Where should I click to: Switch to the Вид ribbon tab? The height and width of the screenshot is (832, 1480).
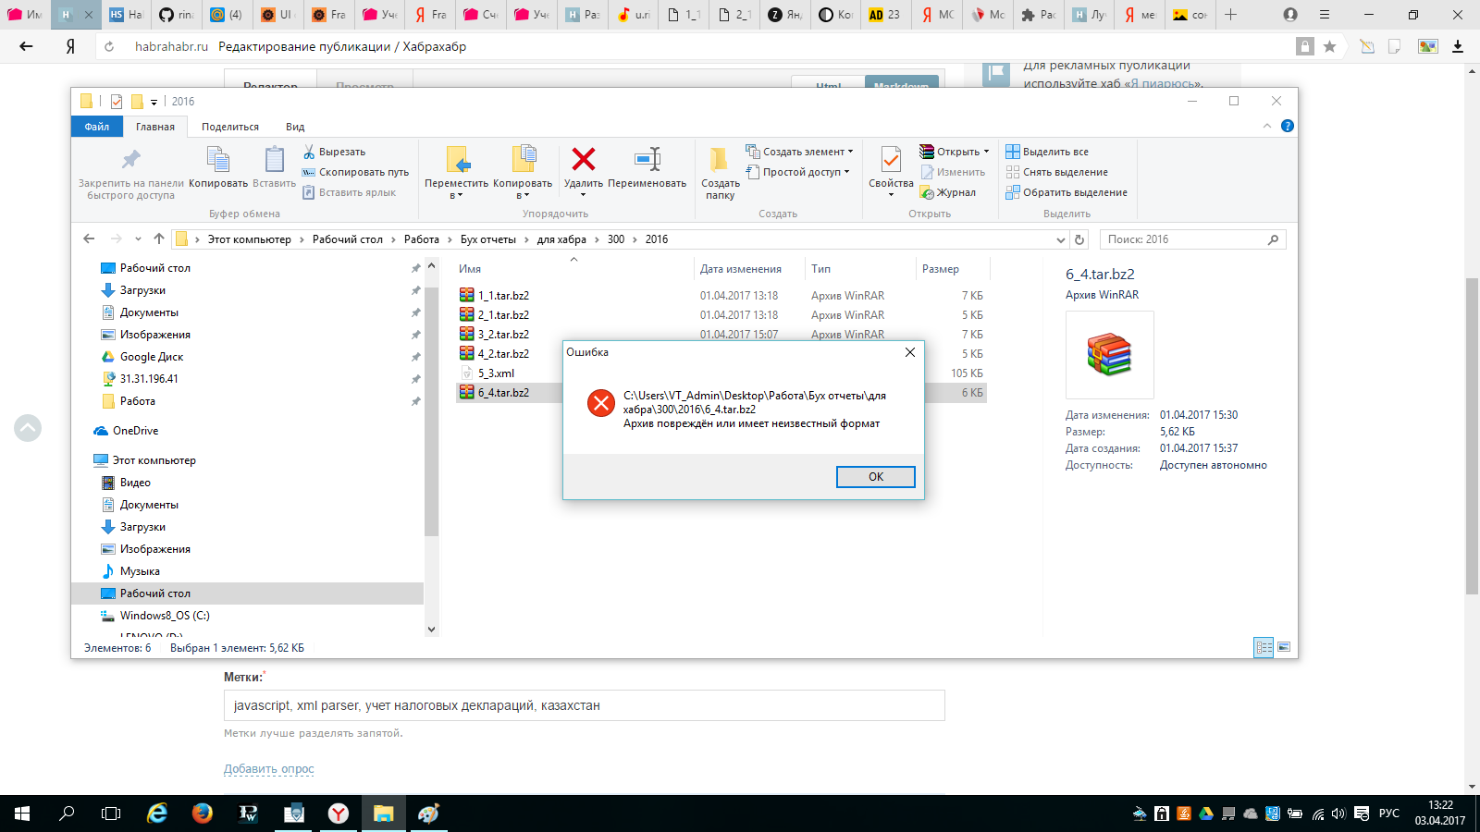(x=295, y=127)
